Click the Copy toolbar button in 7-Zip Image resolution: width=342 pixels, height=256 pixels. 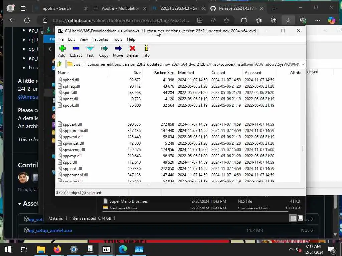pyautogui.click(x=104, y=51)
